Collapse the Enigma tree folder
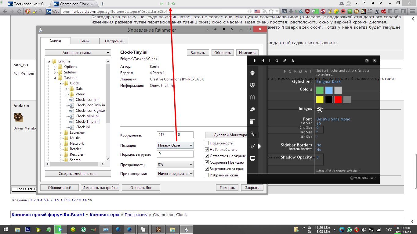Viewport: 417px width, 234px height. coord(49,61)
